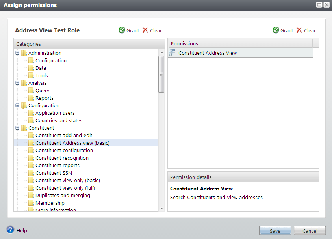
Task: Click the Query folder icon
Action: point(32,91)
